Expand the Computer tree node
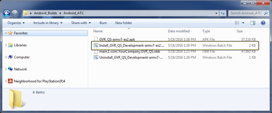 (x=6, y=57)
